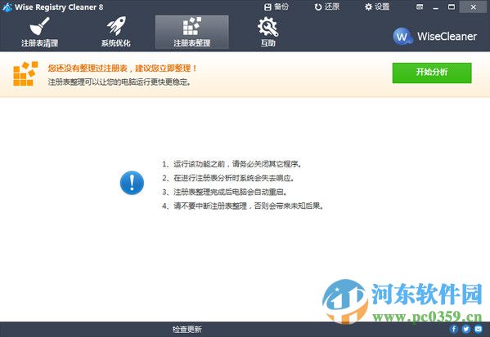
Task: Click the 备份 backup button
Action: point(276,7)
